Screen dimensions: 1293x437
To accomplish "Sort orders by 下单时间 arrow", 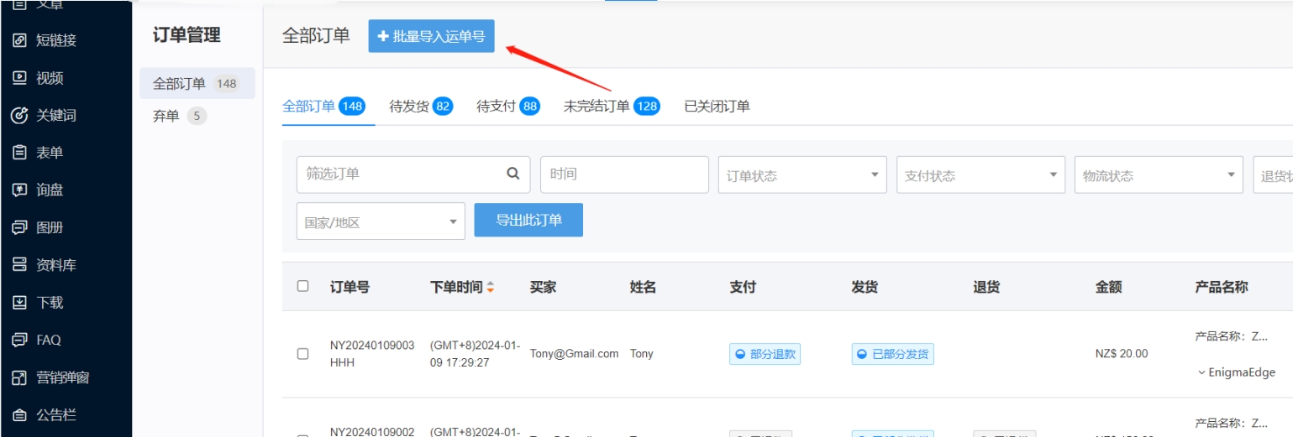I will [490, 288].
